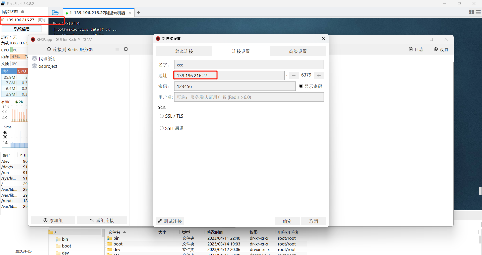Select the oaproject connection

(x=45, y=66)
